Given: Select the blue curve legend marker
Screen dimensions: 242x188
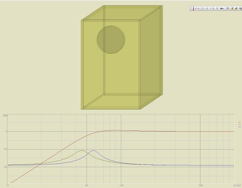Looking at the screenshot, I should point(240,127).
